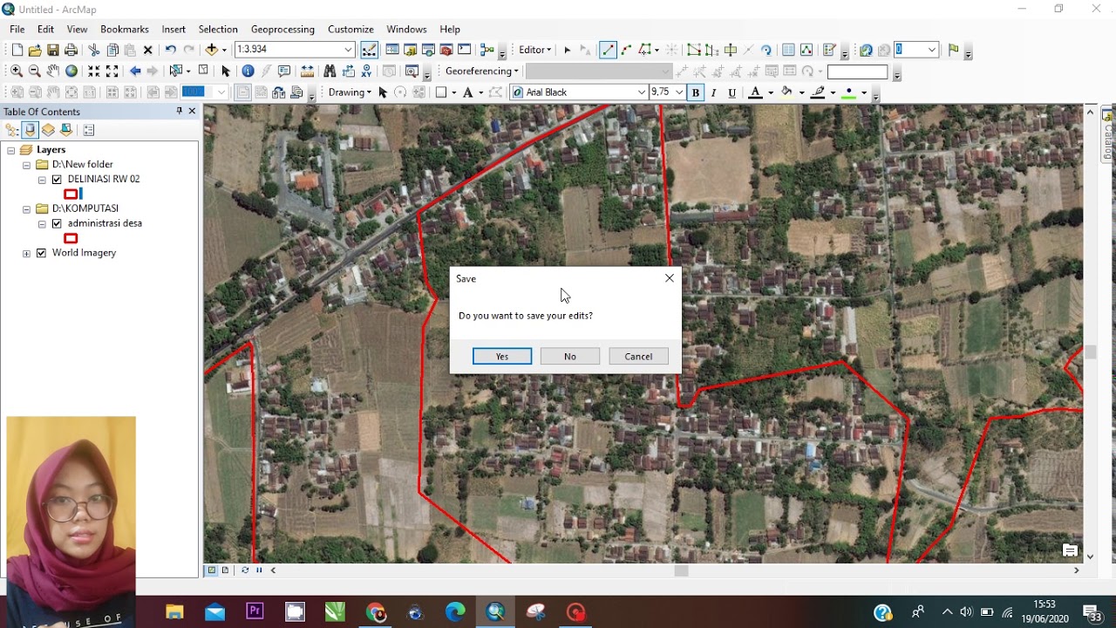1116x628 pixels.
Task: Toggle Underline text formatting
Action: click(x=732, y=92)
